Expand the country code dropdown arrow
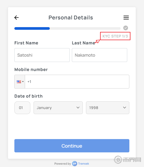Screen dimensions: 144x167 click(23, 82)
